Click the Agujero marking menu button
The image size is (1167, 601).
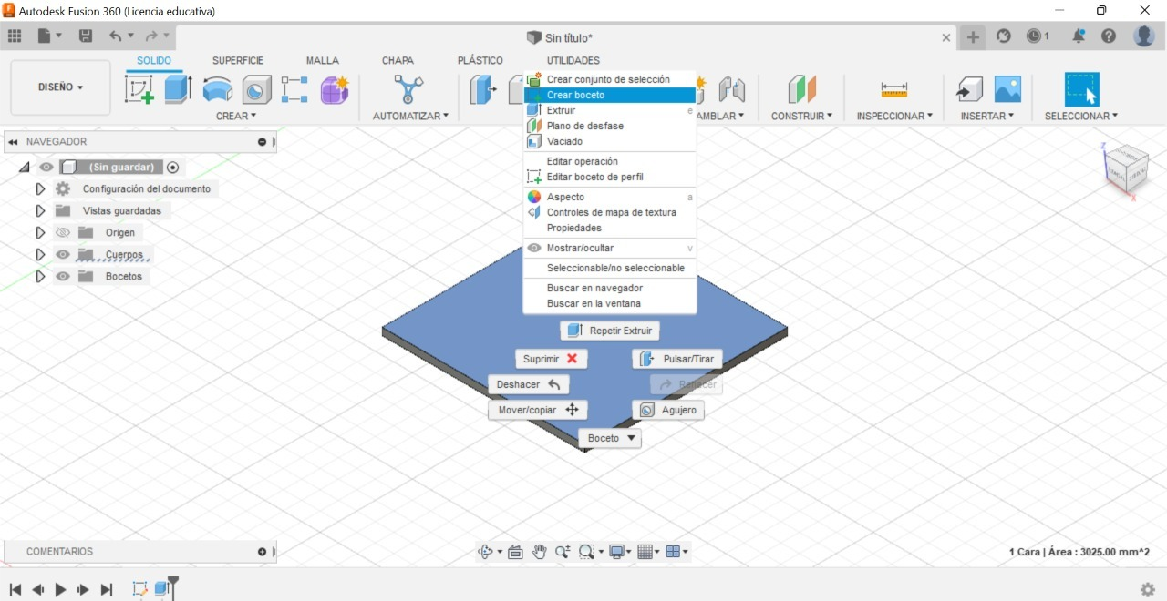click(x=668, y=410)
